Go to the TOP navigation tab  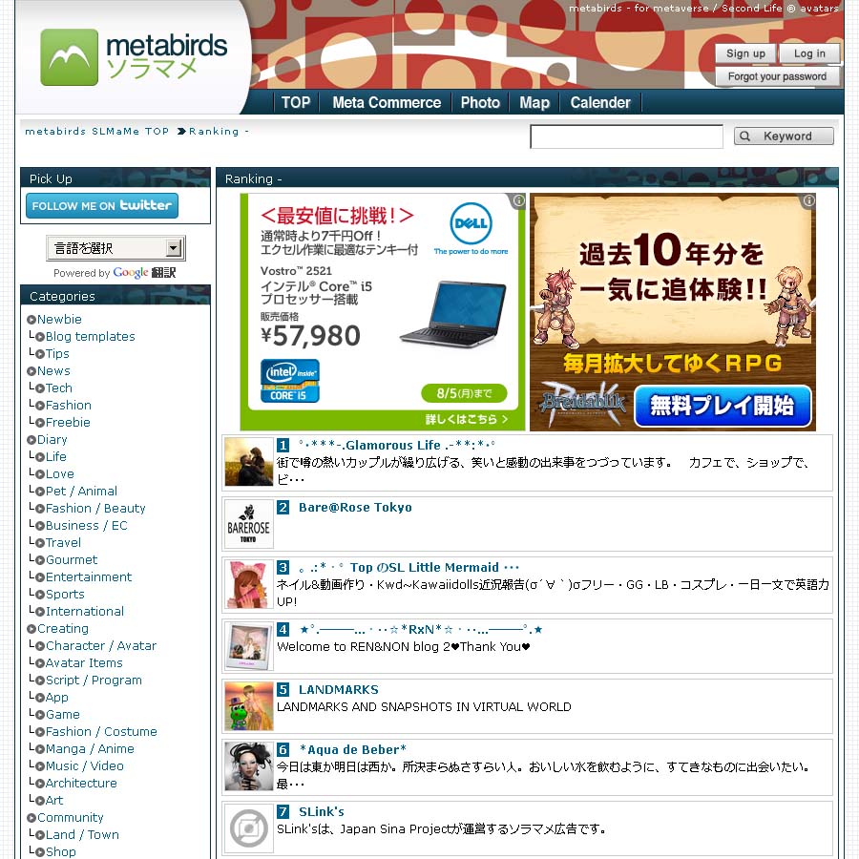(295, 102)
